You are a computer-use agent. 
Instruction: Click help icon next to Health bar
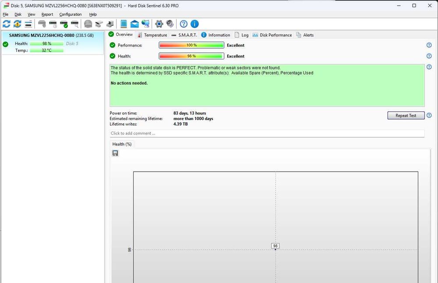[x=429, y=56]
